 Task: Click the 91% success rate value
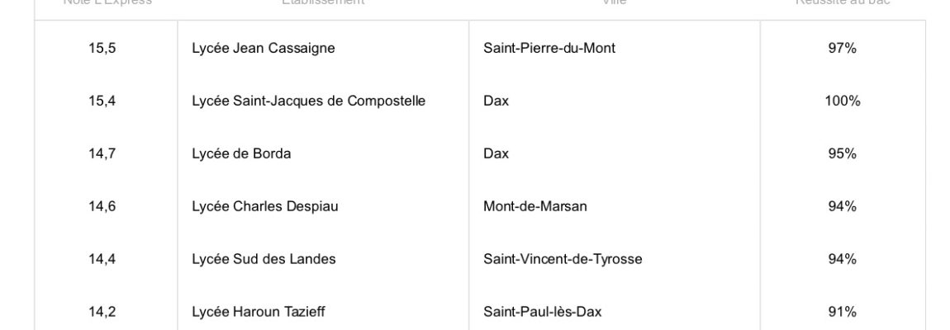(842, 312)
